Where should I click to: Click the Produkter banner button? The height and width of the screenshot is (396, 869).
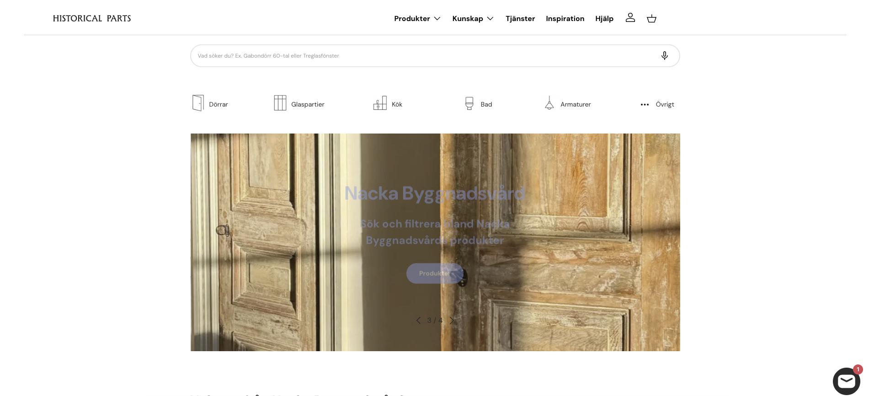tap(435, 273)
